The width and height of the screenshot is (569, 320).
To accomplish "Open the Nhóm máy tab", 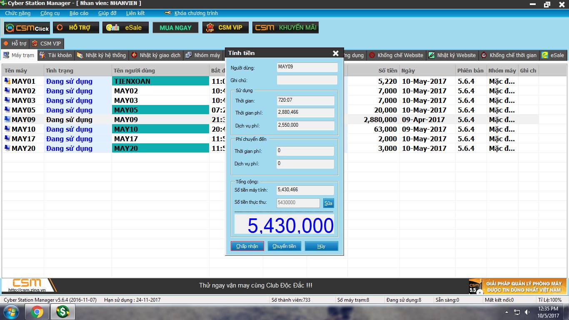I will [x=203, y=55].
